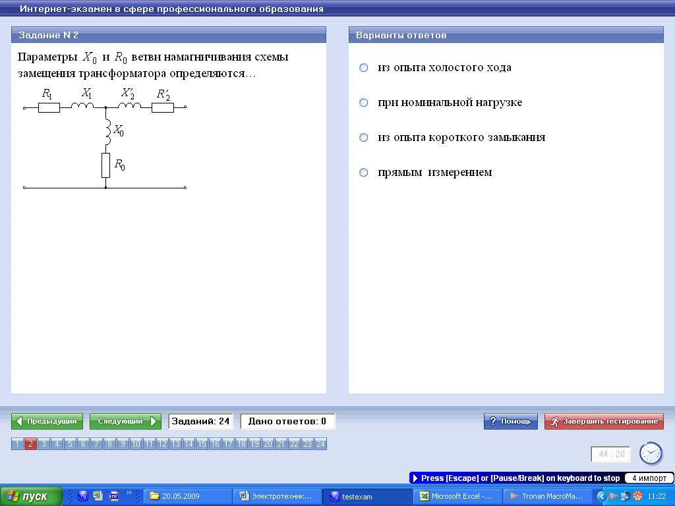Jump to question 4
This screenshot has height=506, width=675.
coord(57,443)
